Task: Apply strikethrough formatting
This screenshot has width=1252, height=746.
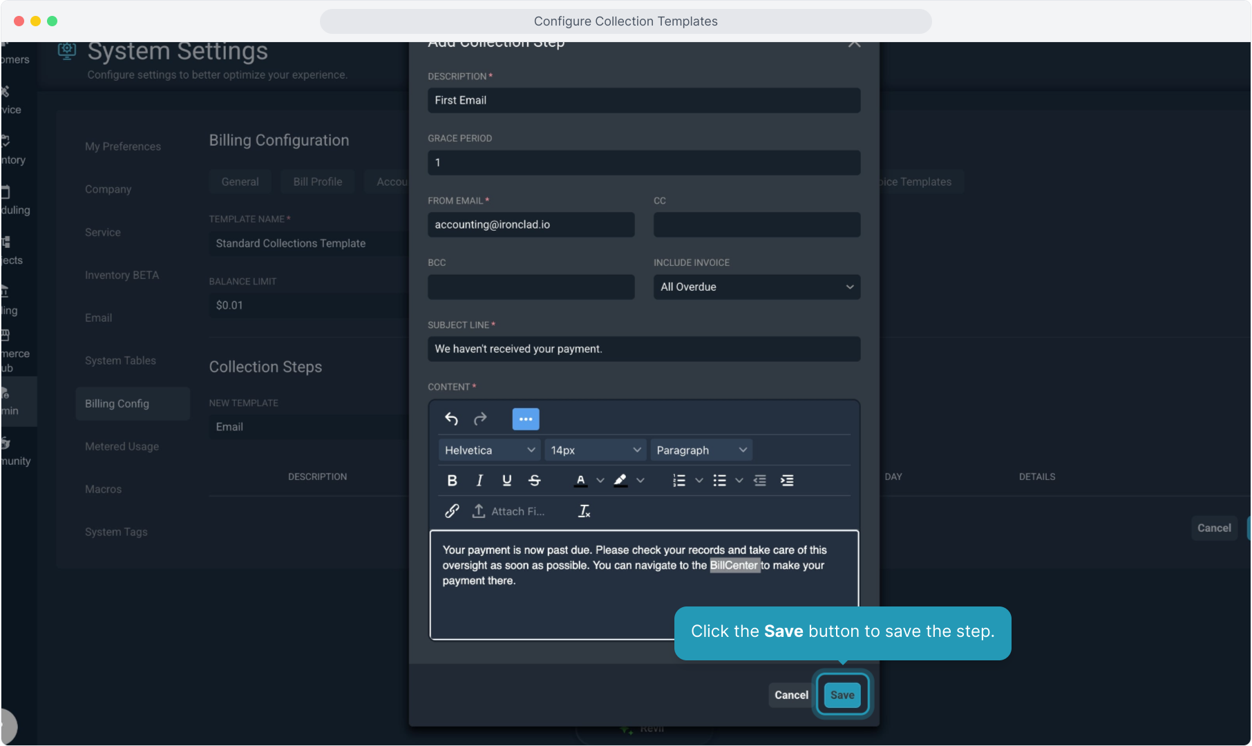Action: pyautogui.click(x=534, y=481)
